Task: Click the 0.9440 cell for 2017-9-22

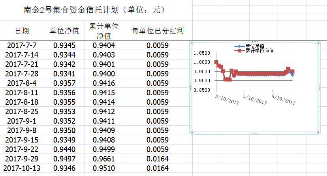Action: tap(64, 149)
